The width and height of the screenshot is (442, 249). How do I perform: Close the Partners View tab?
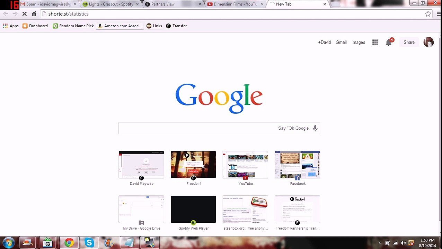coord(200,4)
